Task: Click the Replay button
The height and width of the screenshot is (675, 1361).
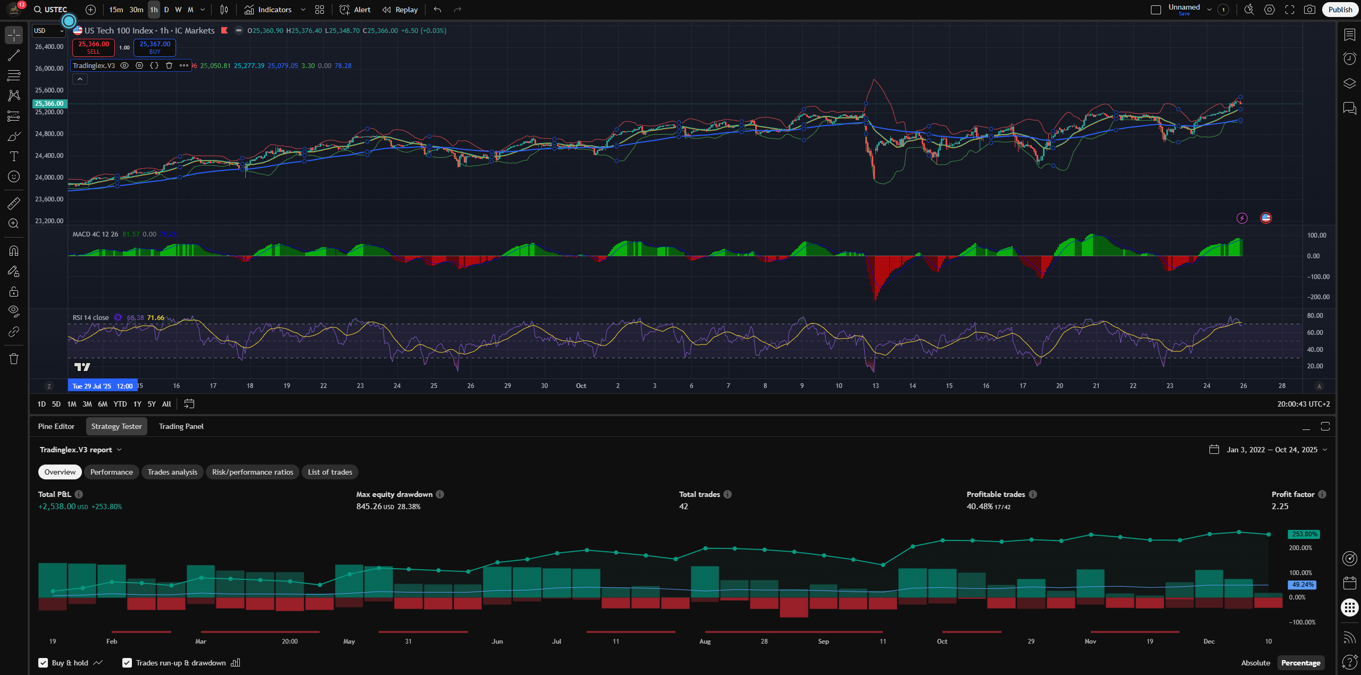Action: pyautogui.click(x=400, y=10)
